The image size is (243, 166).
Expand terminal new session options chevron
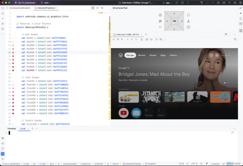pyautogui.click(x=37, y=129)
